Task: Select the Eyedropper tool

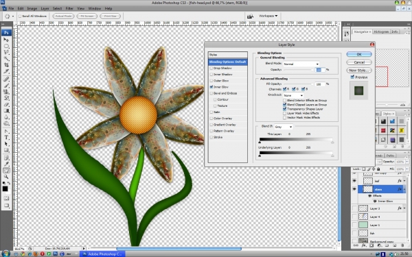Action: (x=6, y=164)
